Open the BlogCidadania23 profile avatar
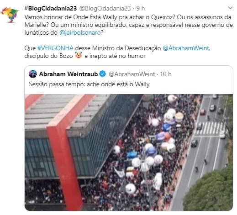Viewport: 237px width, 215px height. [x=10, y=15]
